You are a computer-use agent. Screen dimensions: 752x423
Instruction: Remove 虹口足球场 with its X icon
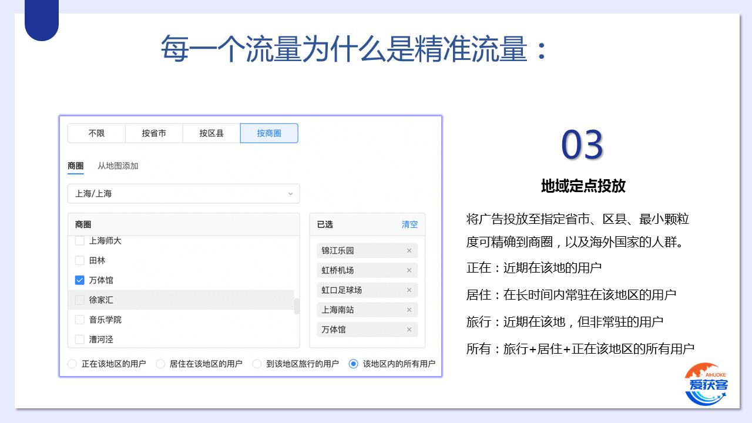[x=409, y=290]
